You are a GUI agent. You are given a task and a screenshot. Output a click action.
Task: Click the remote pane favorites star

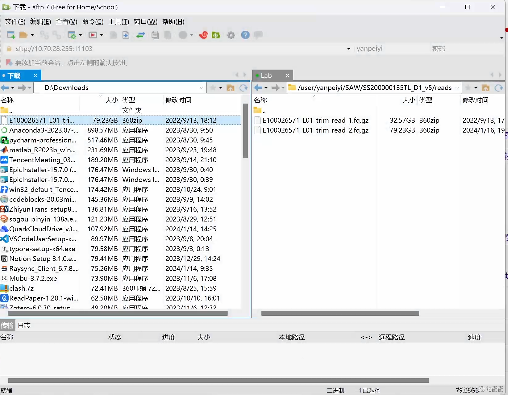click(x=468, y=88)
